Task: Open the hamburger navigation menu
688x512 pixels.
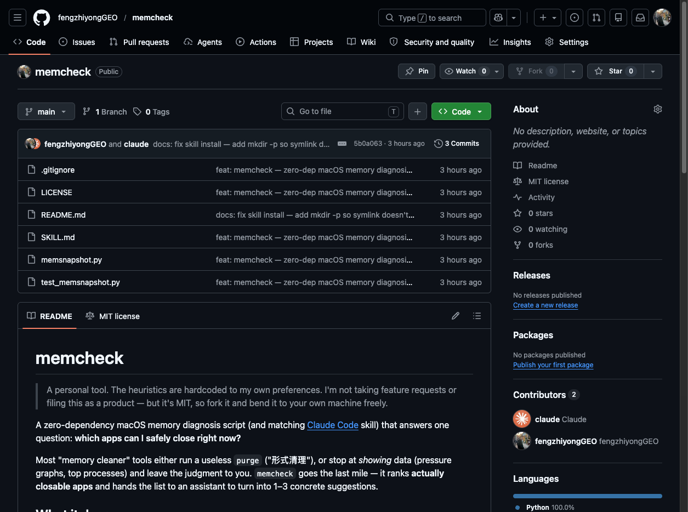Action: (18, 18)
